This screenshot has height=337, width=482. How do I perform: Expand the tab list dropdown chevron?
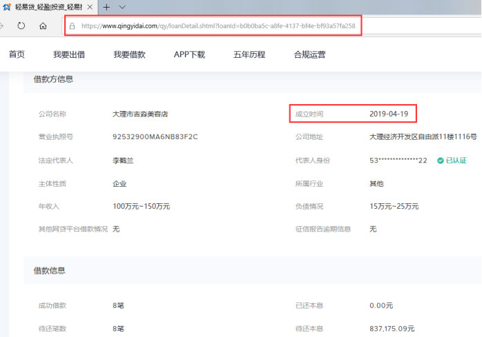click(x=122, y=6)
